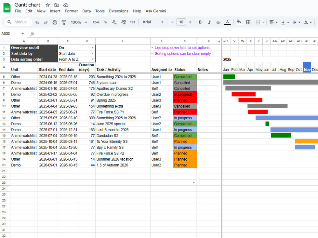318x238 pixels.
Task: Select Summer 2026 vacation cell
Action: pyautogui.click(x=123, y=159)
